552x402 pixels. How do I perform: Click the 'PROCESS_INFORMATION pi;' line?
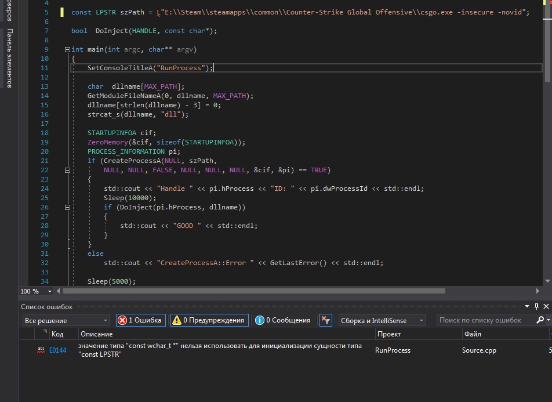click(x=134, y=151)
